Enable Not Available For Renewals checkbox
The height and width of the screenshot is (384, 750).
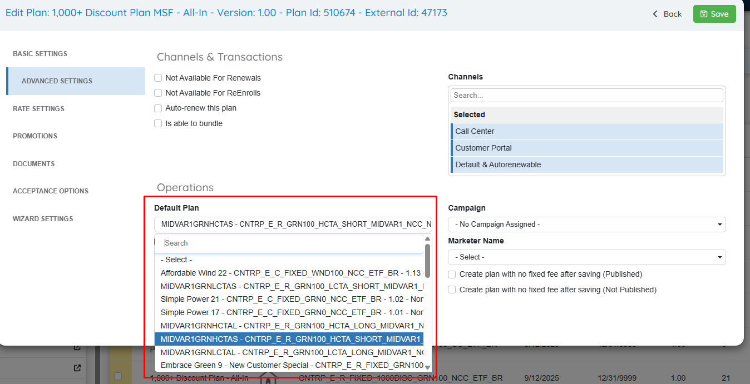coord(159,78)
